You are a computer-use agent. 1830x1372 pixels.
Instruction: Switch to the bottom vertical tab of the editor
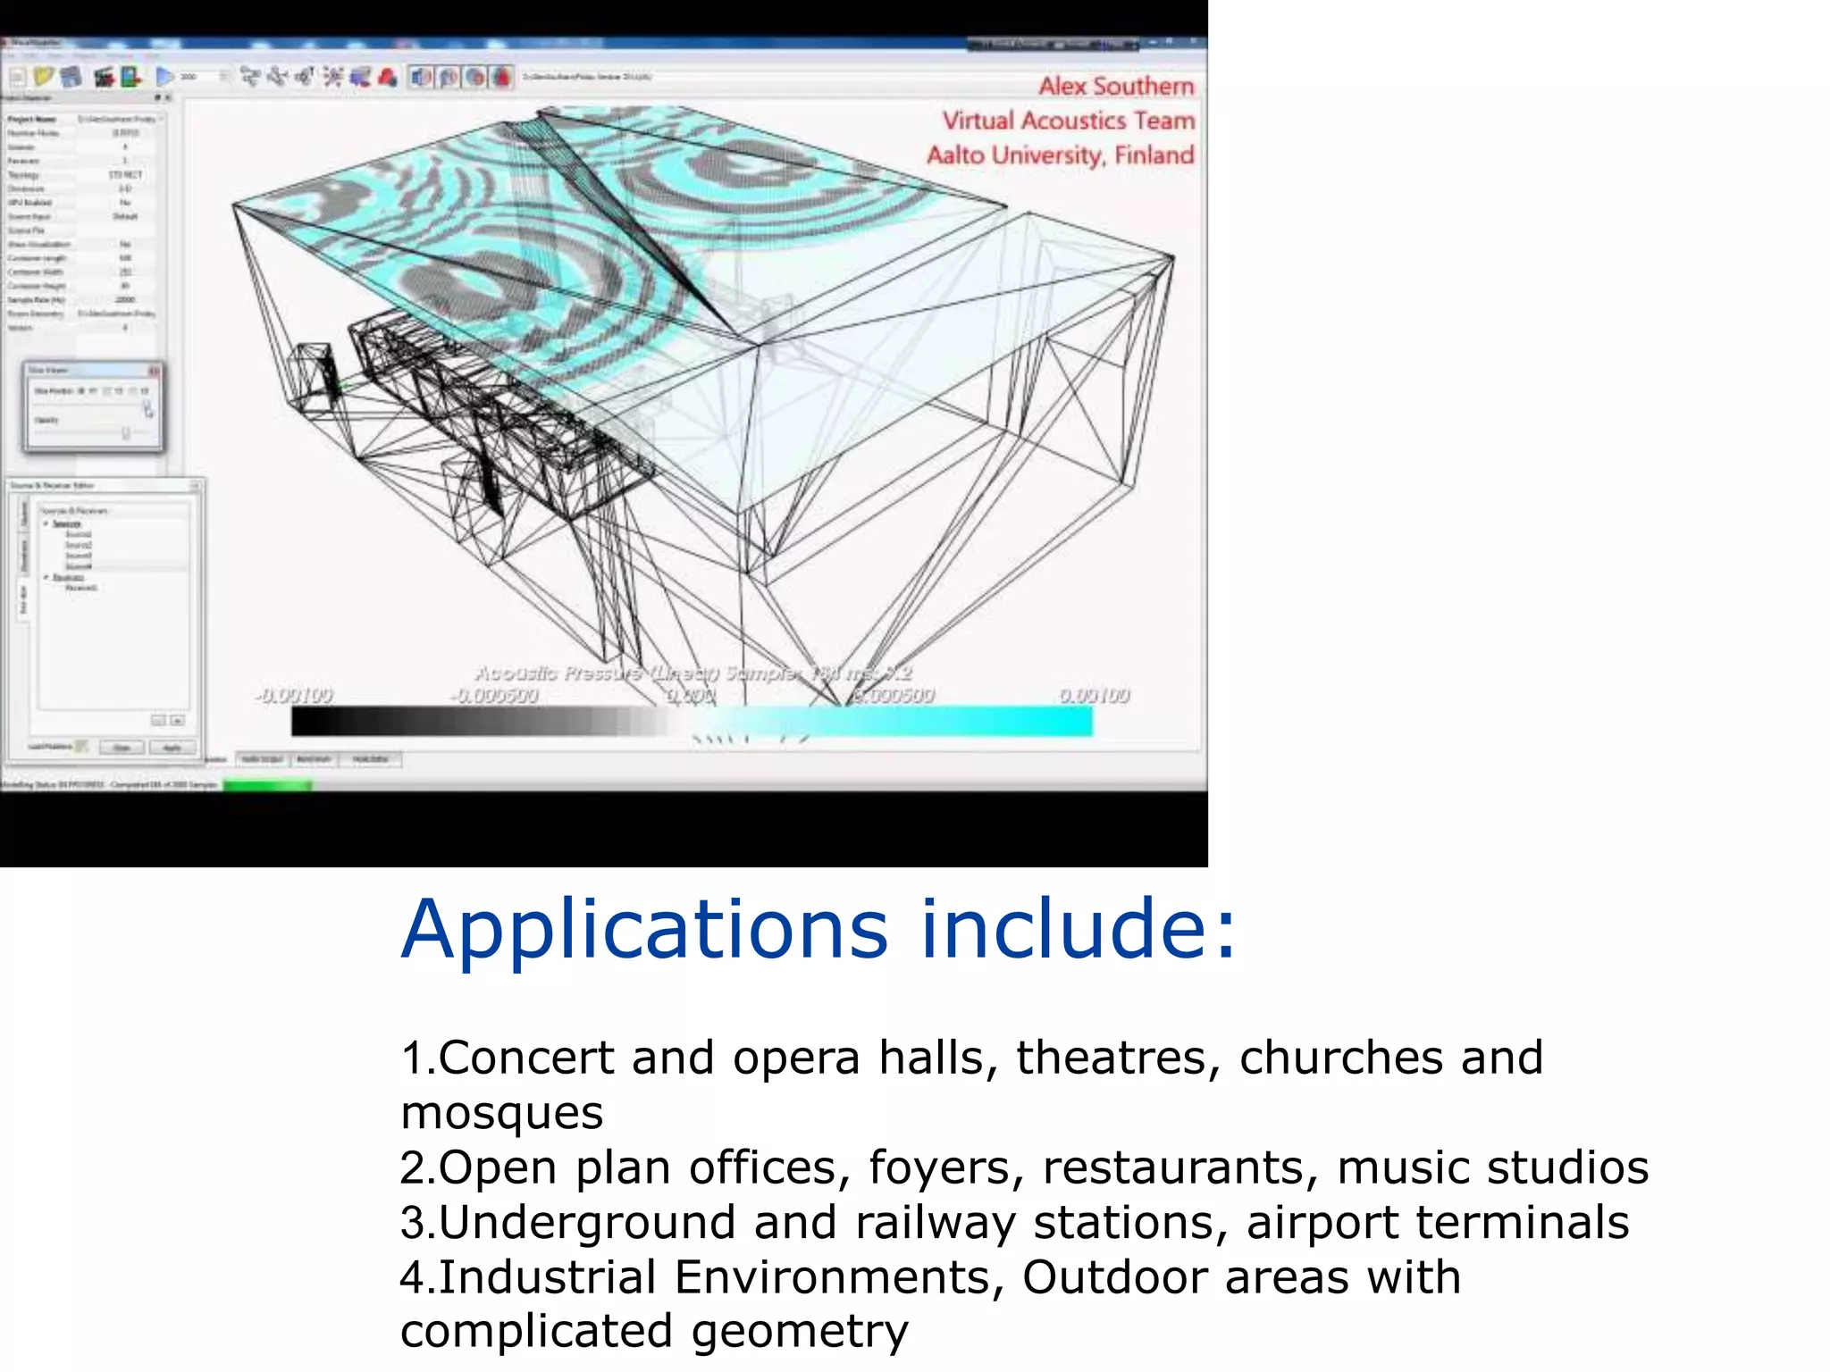click(x=24, y=600)
